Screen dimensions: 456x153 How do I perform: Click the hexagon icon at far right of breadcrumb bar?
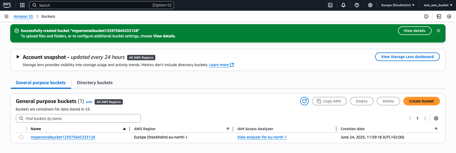click(449, 16)
